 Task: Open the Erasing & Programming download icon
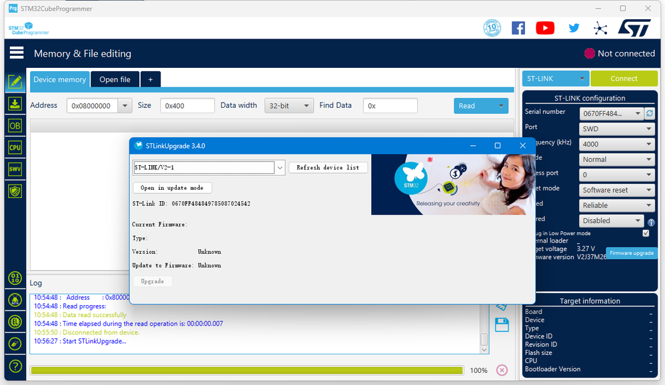point(15,104)
